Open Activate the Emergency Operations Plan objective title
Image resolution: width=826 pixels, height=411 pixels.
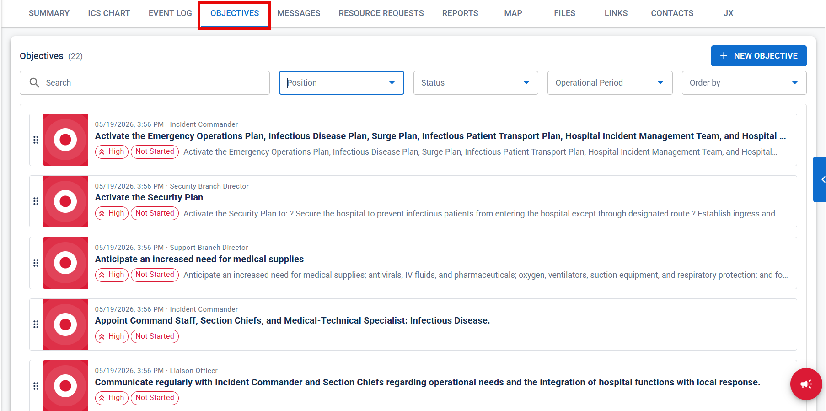440,136
